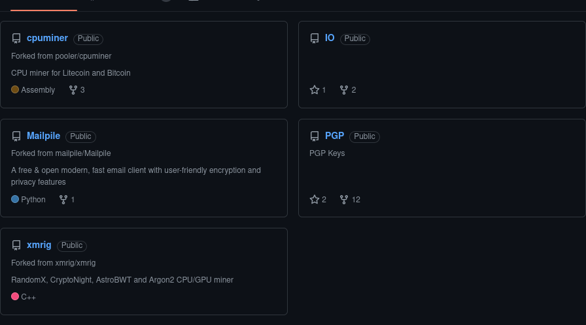Click the Assembly language color dot
This screenshot has height=325, width=586.
[x=15, y=89]
